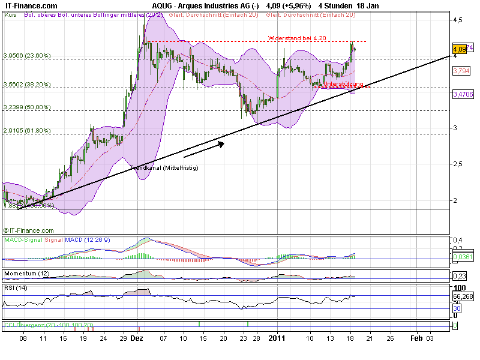Click the 0,4 MACD axis label

[458, 240]
